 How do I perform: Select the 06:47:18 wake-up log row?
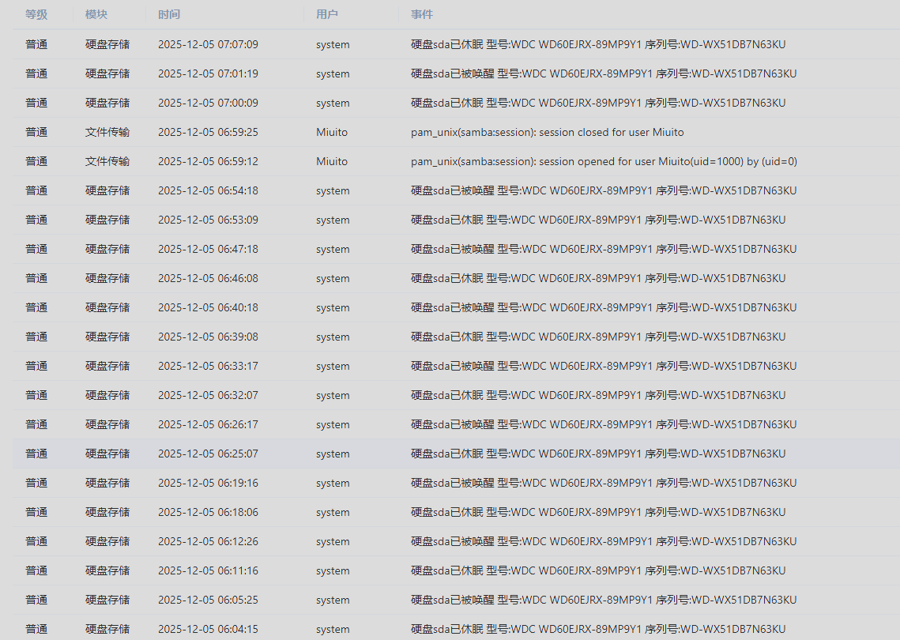pos(456,249)
